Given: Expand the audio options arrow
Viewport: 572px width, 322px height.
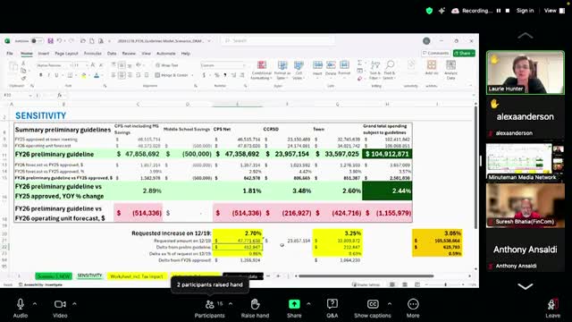Looking at the screenshot, I should (x=35, y=303).
